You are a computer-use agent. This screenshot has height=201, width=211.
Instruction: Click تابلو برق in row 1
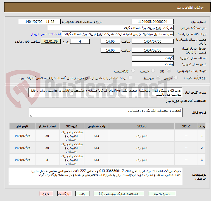(142, 136)
